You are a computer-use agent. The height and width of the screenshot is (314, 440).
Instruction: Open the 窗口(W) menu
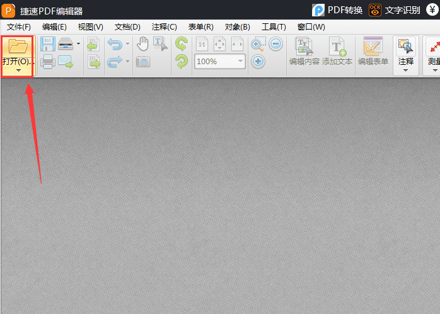pyautogui.click(x=311, y=27)
